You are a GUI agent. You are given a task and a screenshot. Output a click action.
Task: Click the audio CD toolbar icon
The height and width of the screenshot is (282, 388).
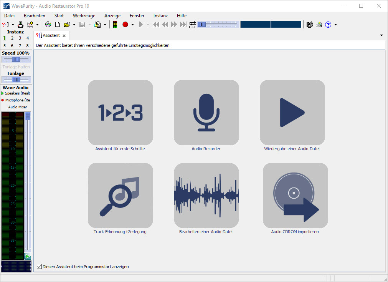(48, 25)
